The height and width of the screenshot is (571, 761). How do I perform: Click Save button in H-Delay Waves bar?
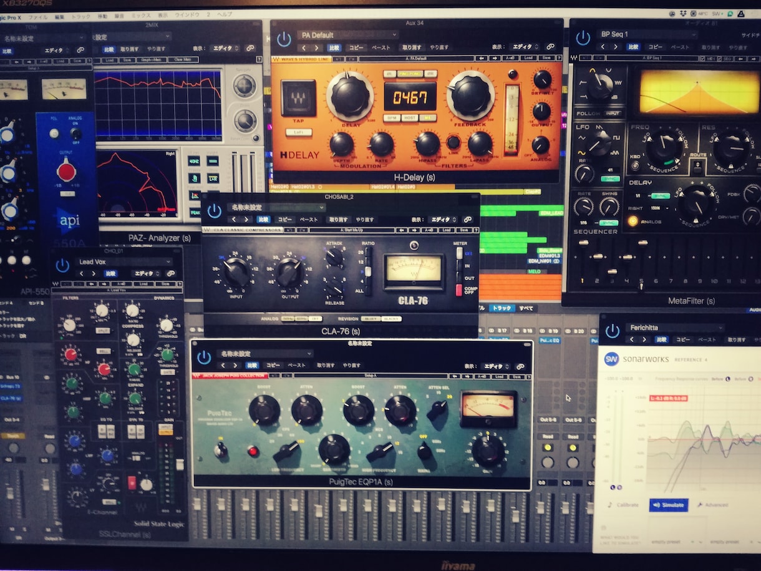click(546, 58)
